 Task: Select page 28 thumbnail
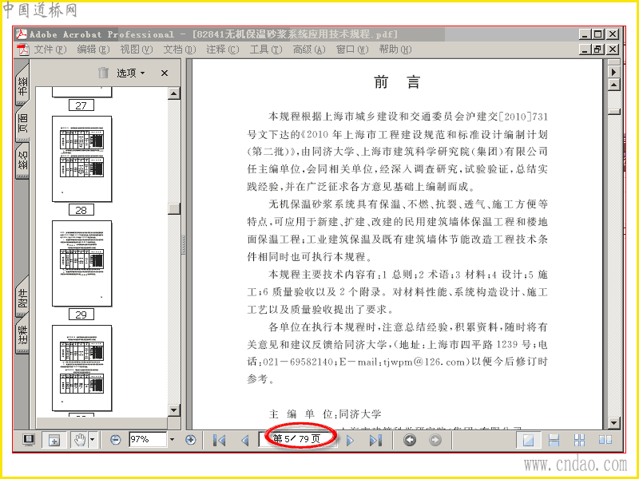pyautogui.click(x=82, y=159)
